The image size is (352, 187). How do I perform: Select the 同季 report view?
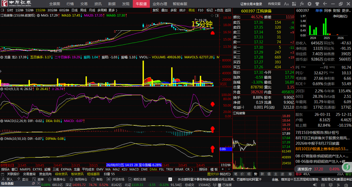tap(328, 10)
